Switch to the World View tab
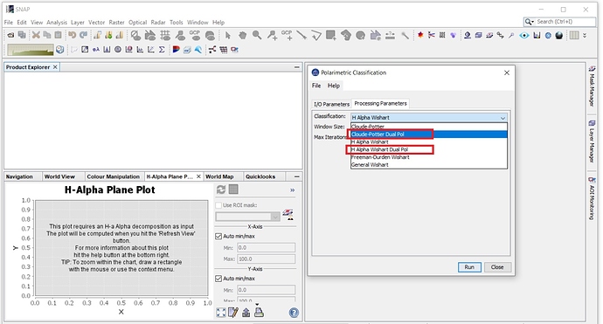 [59, 176]
